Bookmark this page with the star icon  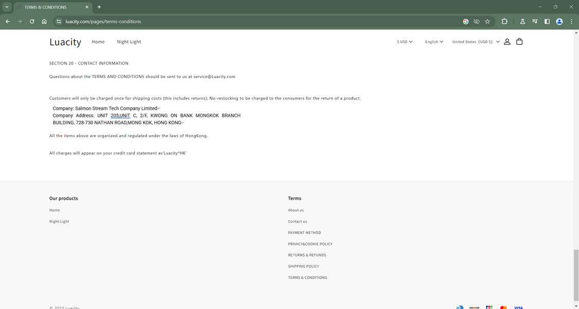(487, 22)
